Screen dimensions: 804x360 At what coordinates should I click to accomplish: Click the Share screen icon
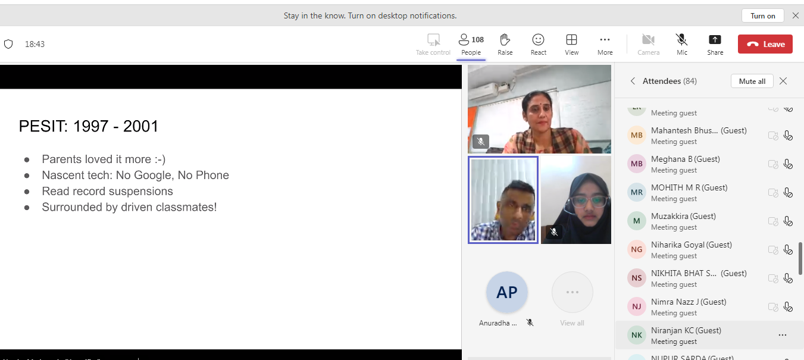[715, 40]
